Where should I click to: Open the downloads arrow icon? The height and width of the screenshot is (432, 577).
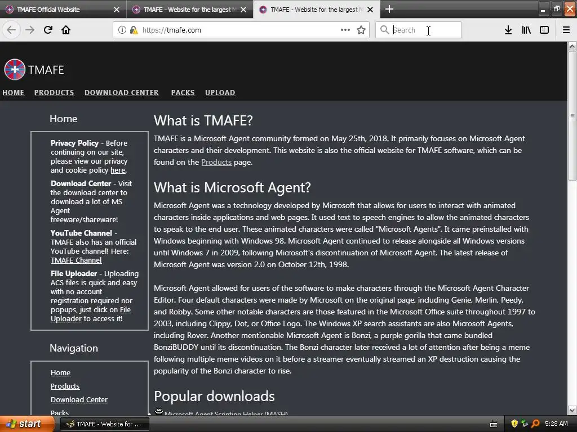click(508, 30)
